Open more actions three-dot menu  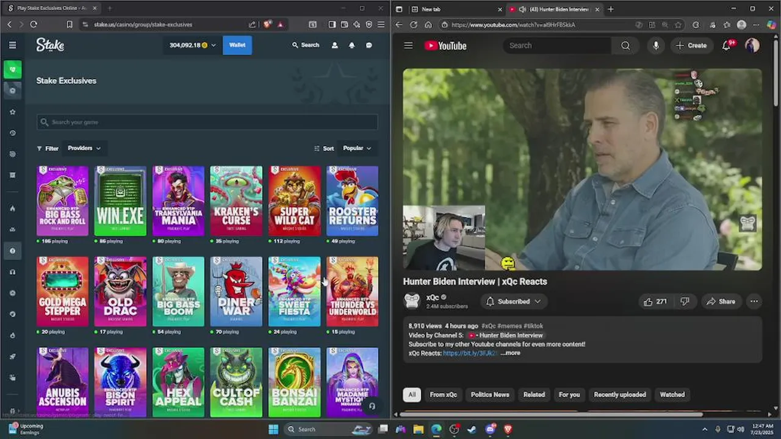754,301
